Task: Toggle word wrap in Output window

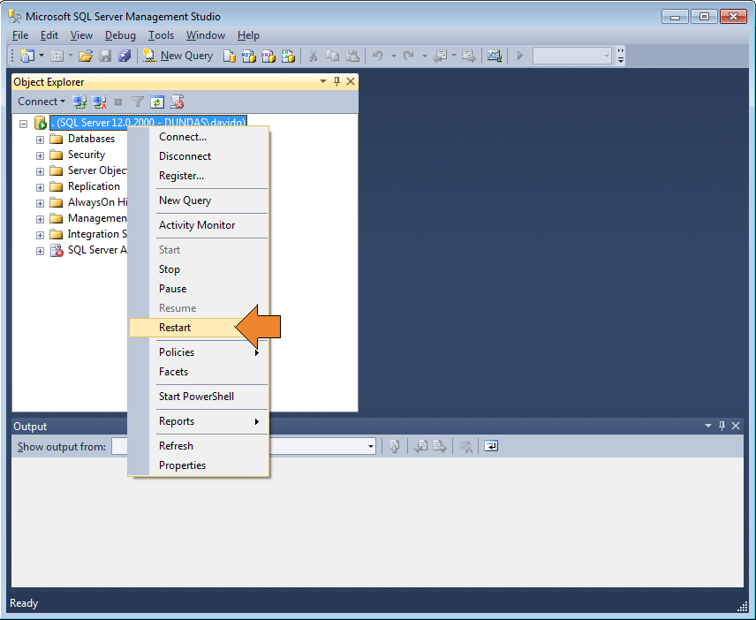Action: [x=490, y=446]
